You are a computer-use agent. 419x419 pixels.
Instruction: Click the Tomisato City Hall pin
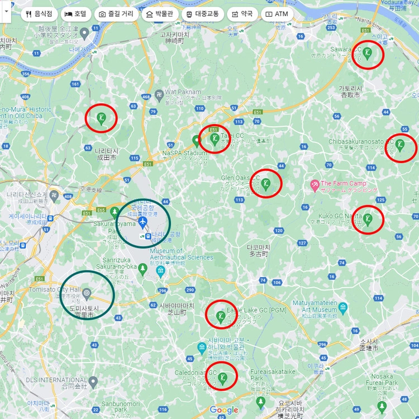87,294
